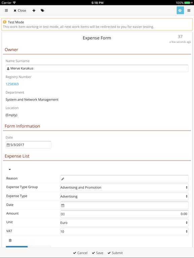
Task: Click the calendar icon in expense Date
Action: pos(63,205)
